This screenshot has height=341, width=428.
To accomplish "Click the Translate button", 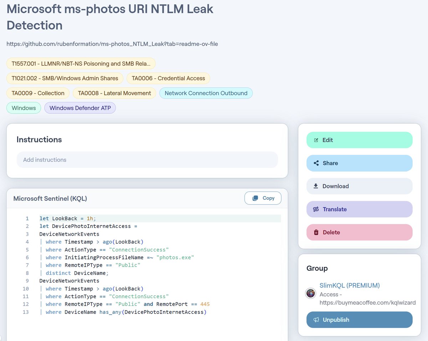I will (360, 209).
